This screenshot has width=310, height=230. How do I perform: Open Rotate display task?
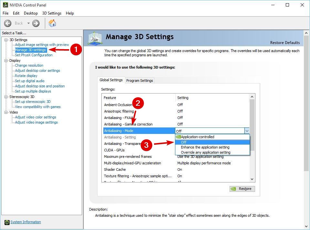point(26,76)
